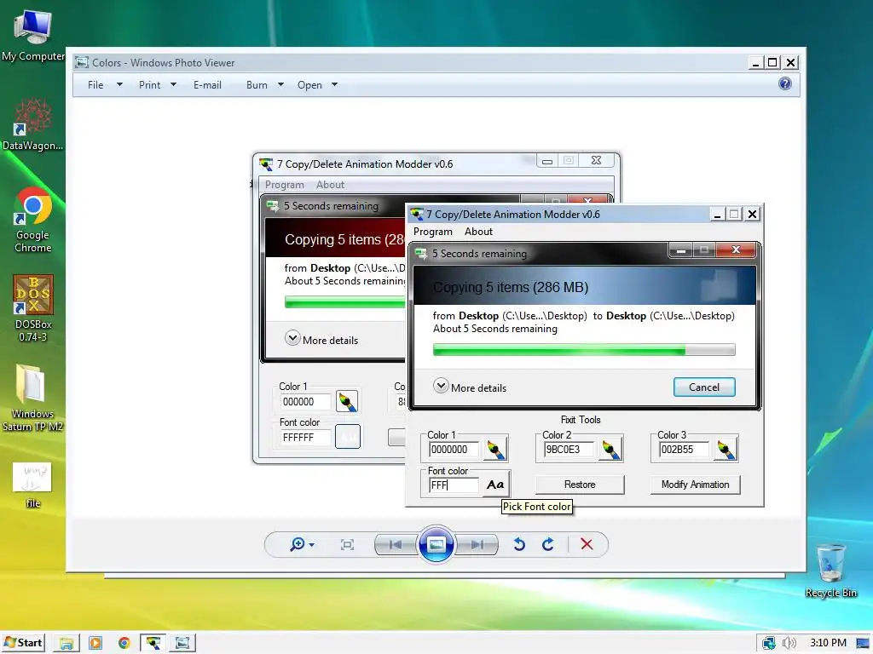Start the slide show with the center button

coord(436,544)
